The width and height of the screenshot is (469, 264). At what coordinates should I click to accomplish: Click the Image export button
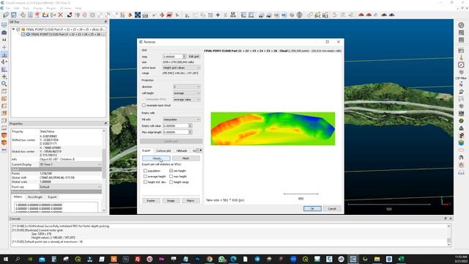tap(171, 200)
